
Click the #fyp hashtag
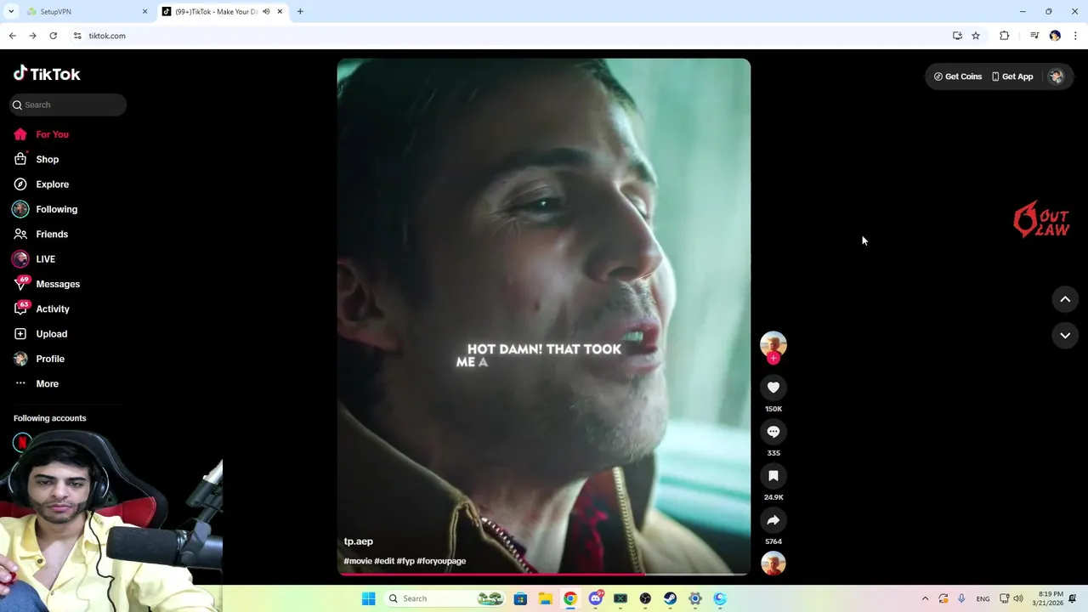(405, 561)
